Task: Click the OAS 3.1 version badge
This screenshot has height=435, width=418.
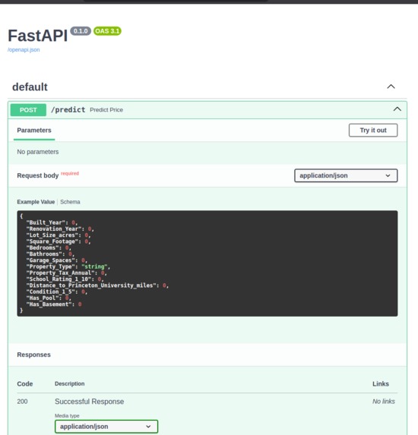Action: click(x=107, y=31)
